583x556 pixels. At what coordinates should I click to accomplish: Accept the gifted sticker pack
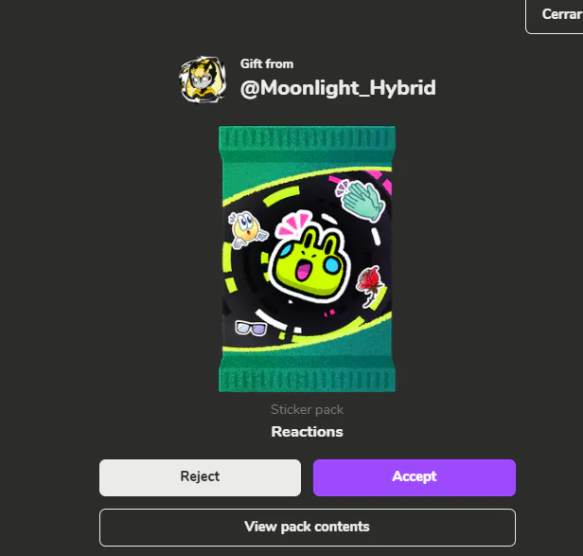415,477
